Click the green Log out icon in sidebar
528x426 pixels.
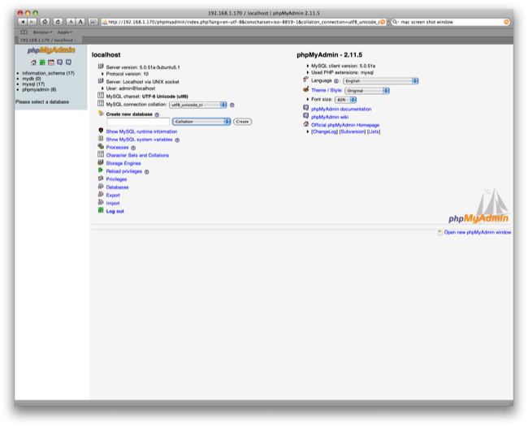tap(42, 62)
